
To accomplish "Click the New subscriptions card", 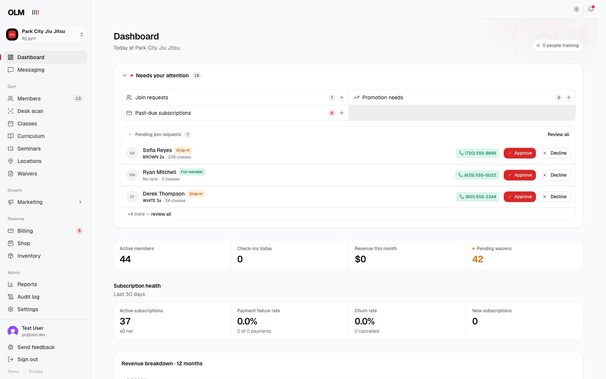I will [525, 321].
